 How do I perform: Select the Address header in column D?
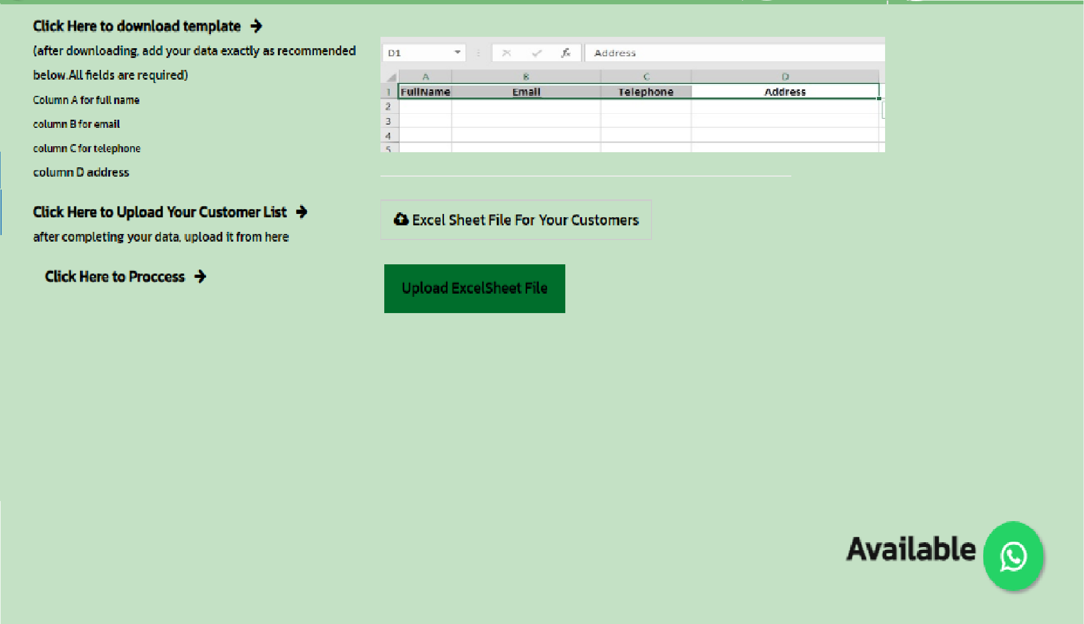click(784, 92)
